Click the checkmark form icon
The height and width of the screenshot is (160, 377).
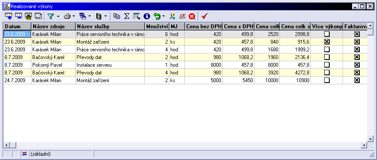click(x=182, y=16)
